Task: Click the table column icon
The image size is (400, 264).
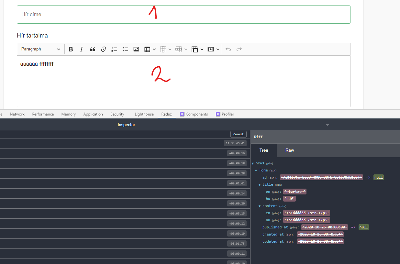Action: pyautogui.click(x=163, y=49)
